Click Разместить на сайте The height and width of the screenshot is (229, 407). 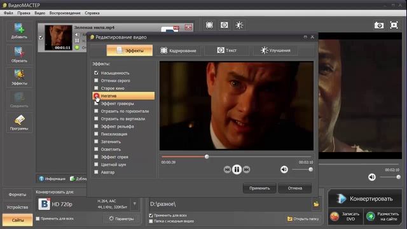point(383,216)
